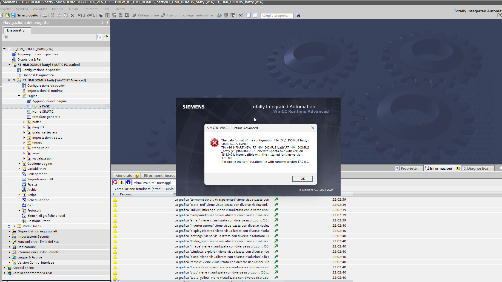Open the Strumenti menu
This screenshot has height=282, width=502.
click(x=91, y=9)
